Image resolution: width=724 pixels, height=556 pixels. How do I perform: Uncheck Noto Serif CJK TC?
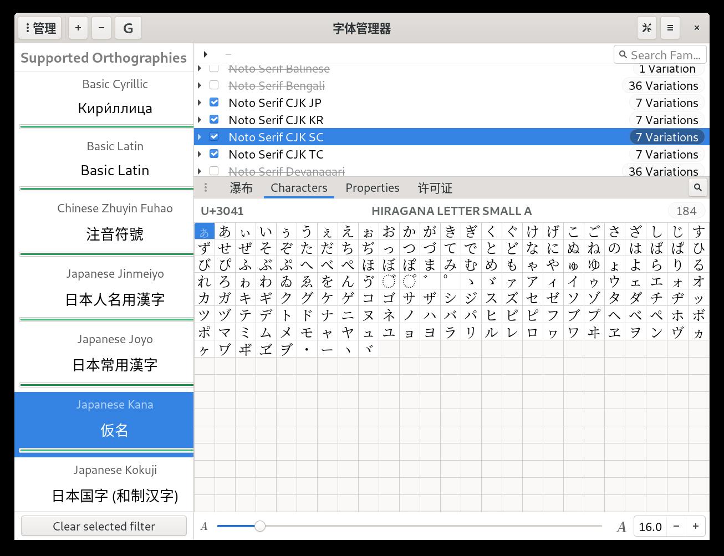click(214, 154)
